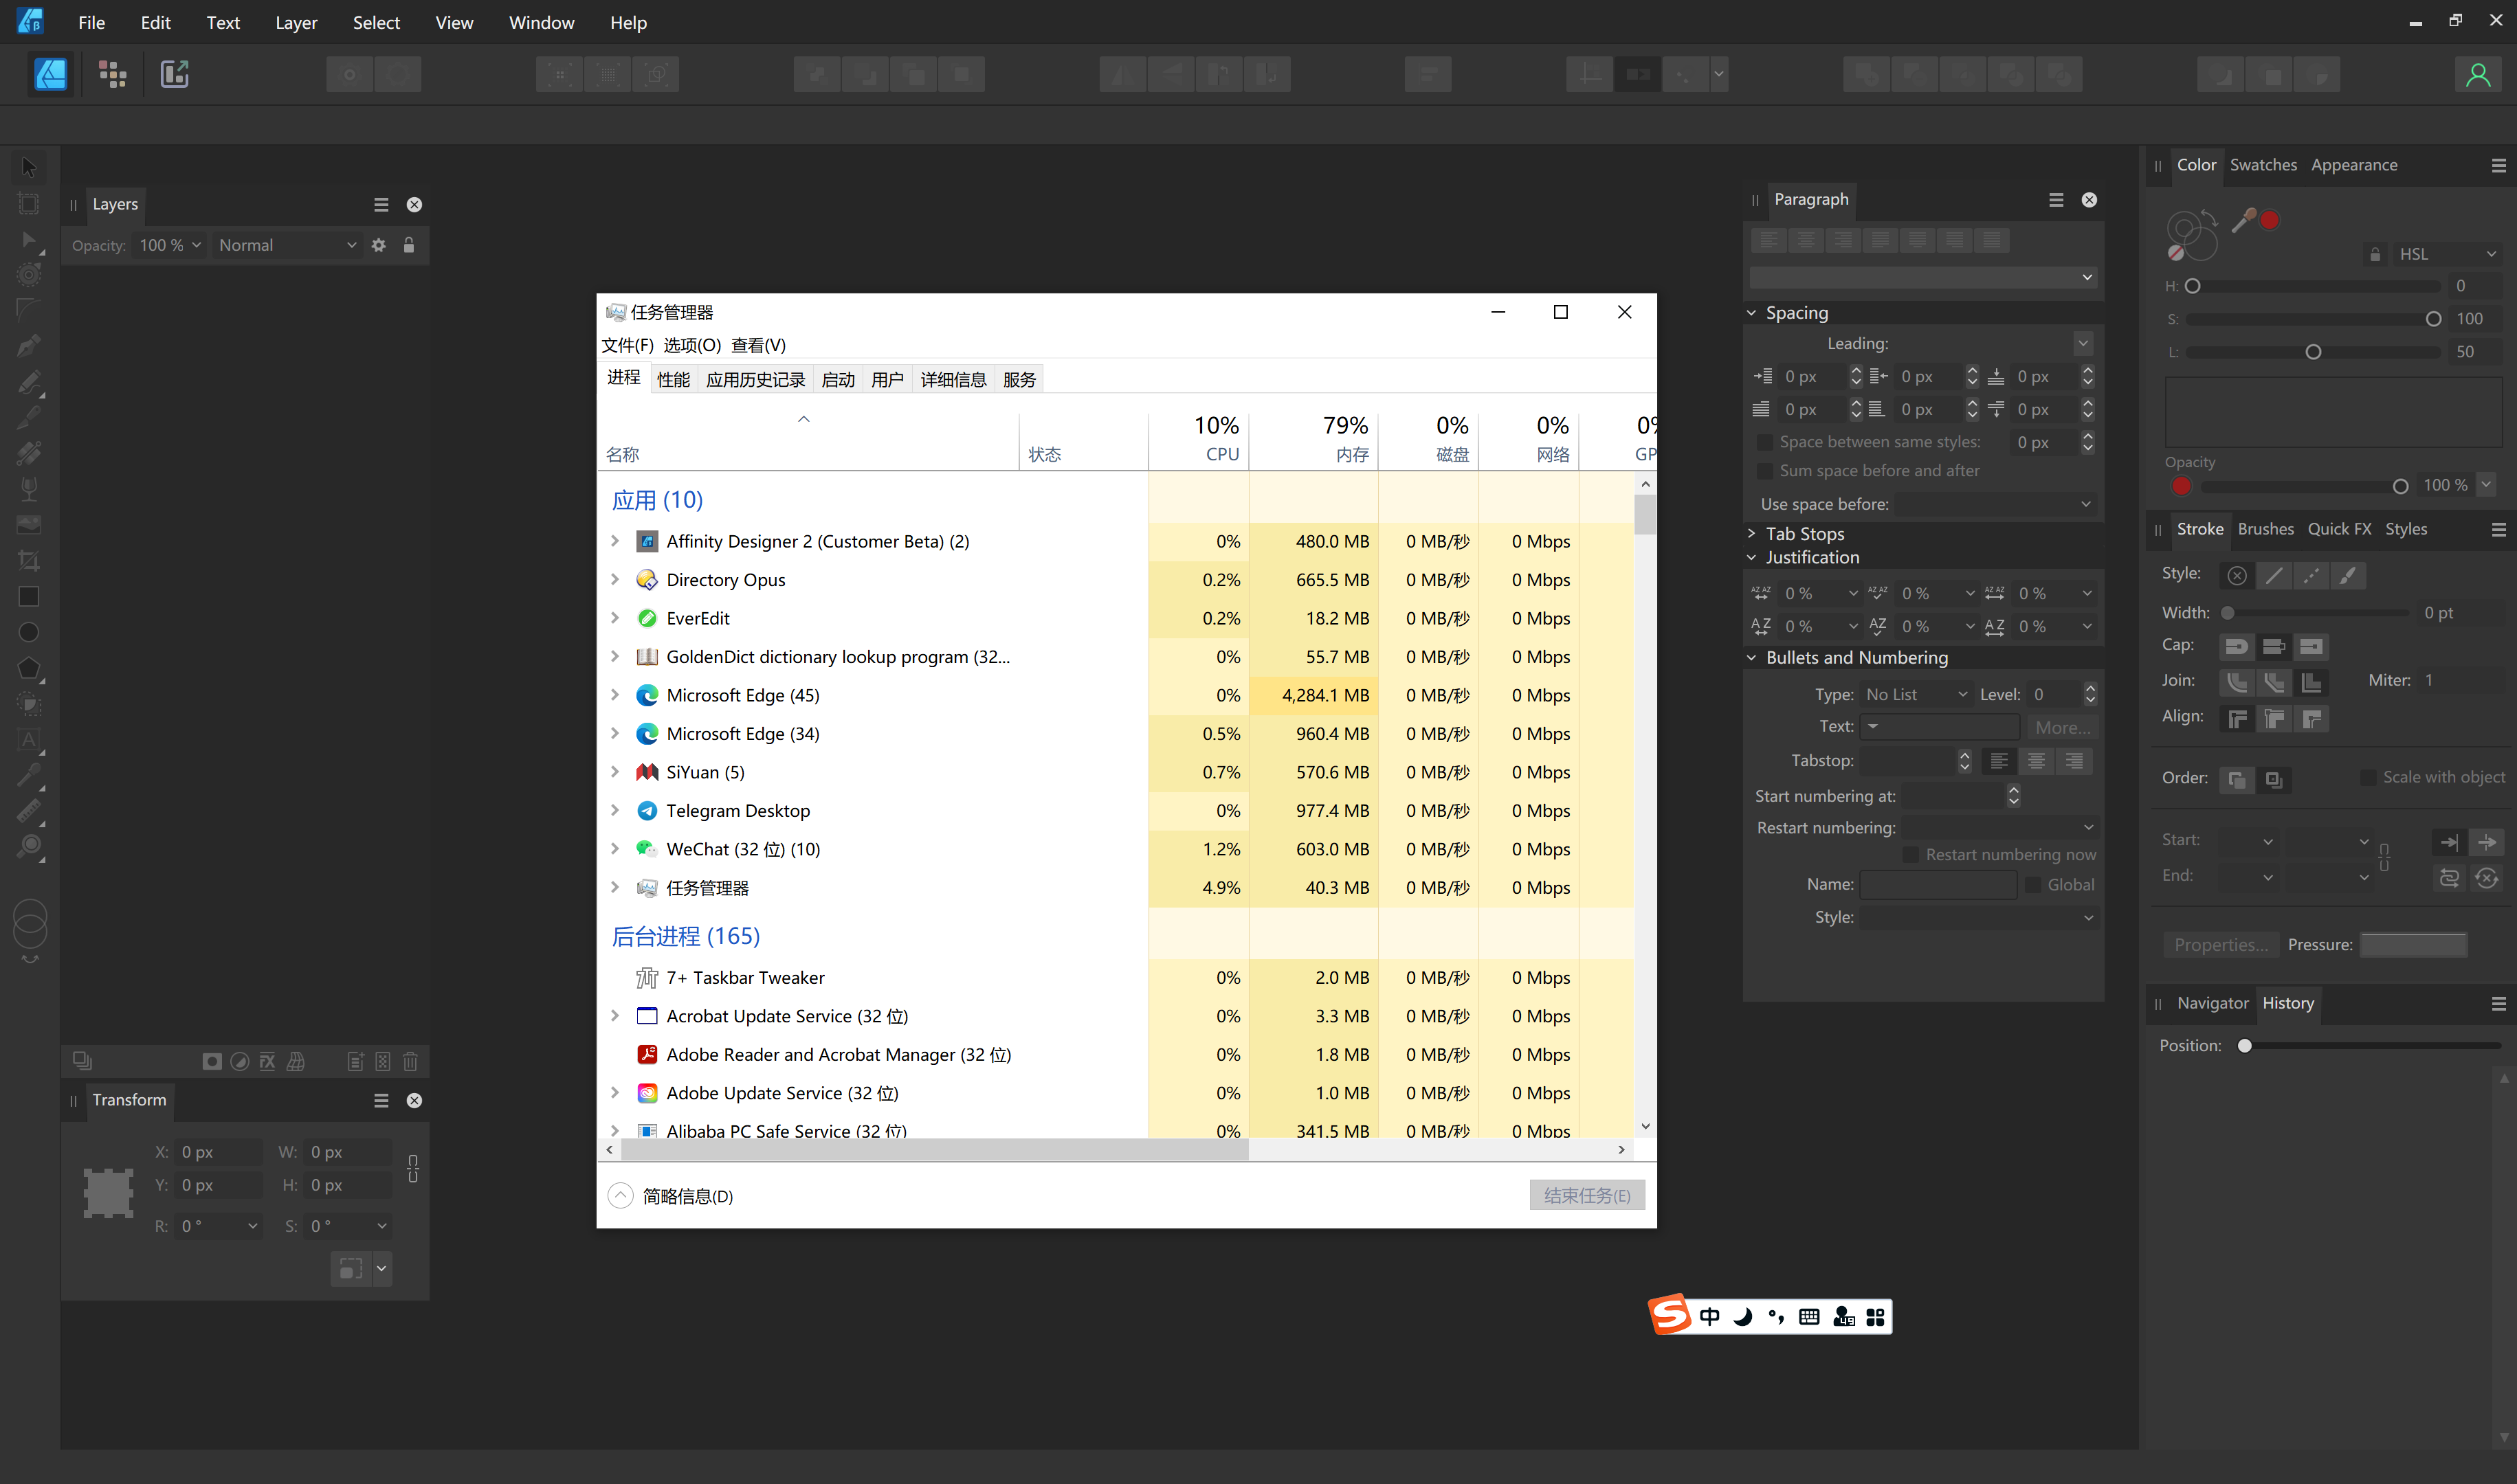Open Sogou soft keyboard icon
Screen dimensions: 2517x1484
[1809, 1316]
